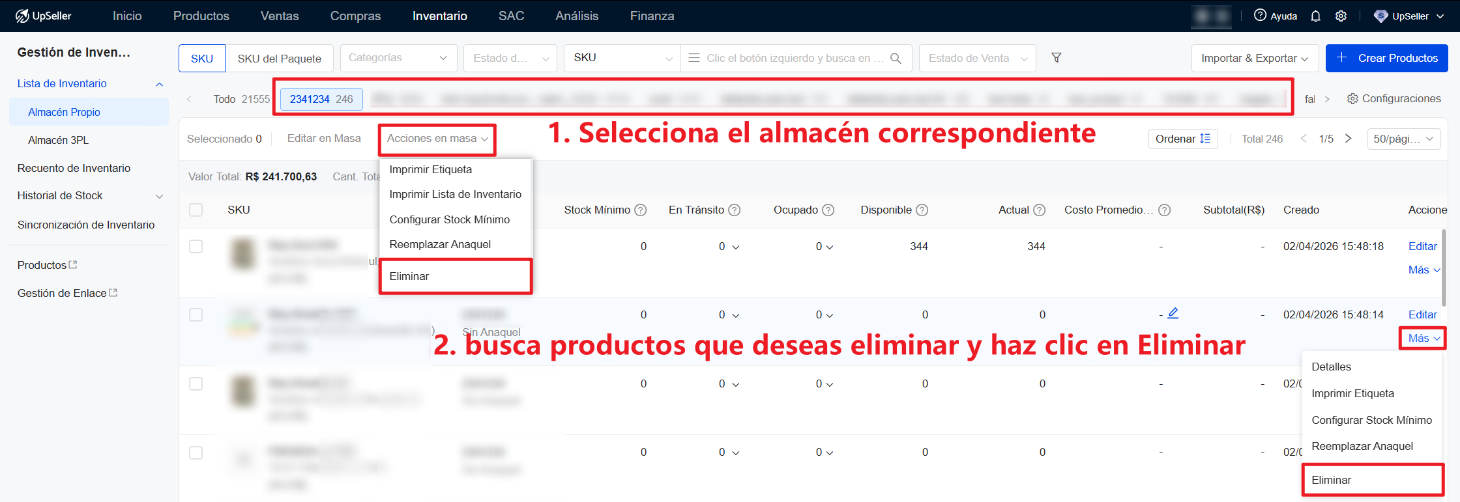The width and height of the screenshot is (1460, 502).
Task: Collapse Lista de Inventario section
Action: tap(159, 84)
